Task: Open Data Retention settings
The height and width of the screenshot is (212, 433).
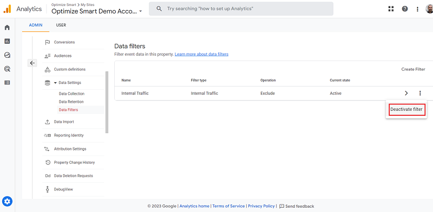Action: tap(71, 102)
